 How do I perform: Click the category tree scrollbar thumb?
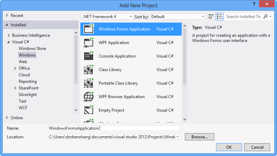point(76,59)
